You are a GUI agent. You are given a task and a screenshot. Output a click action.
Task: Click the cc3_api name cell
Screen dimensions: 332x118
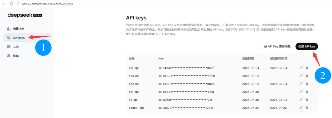point(134,76)
